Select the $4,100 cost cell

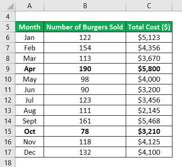click(x=149, y=152)
